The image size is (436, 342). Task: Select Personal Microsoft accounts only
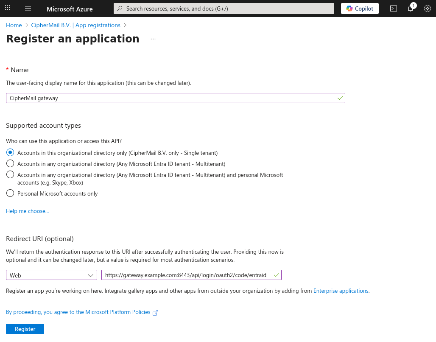coord(10,193)
